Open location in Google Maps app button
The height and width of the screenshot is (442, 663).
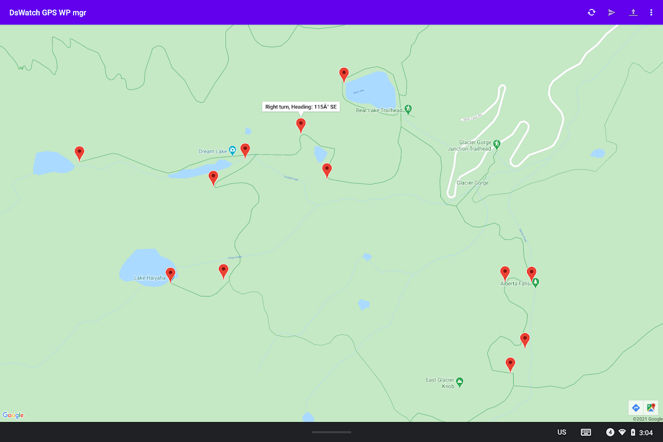tap(651, 407)
